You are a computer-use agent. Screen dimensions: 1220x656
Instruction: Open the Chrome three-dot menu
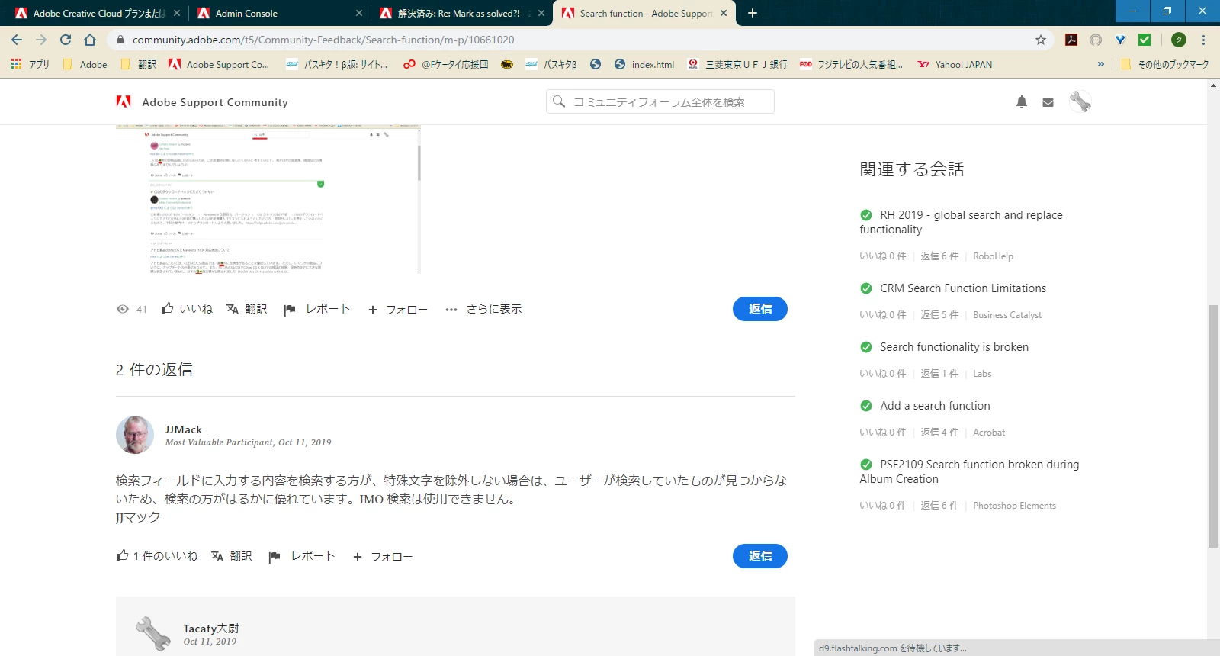(1204, 40)
